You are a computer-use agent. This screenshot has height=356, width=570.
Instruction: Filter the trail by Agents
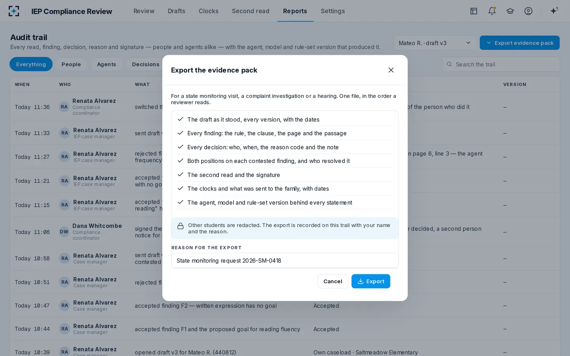[106, 64]
